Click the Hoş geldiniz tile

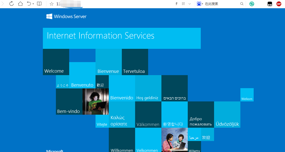148,88
